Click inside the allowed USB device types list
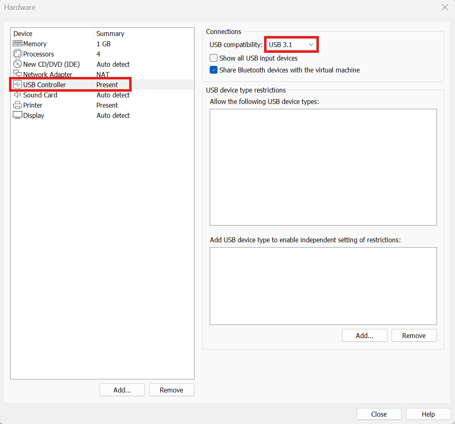Screen dimensions: 455x424 [x=323, y=167]
